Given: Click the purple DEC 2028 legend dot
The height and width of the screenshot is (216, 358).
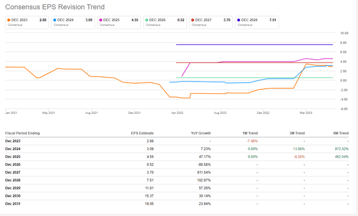Looking at the screenshot, I should (x=239, y=20).
